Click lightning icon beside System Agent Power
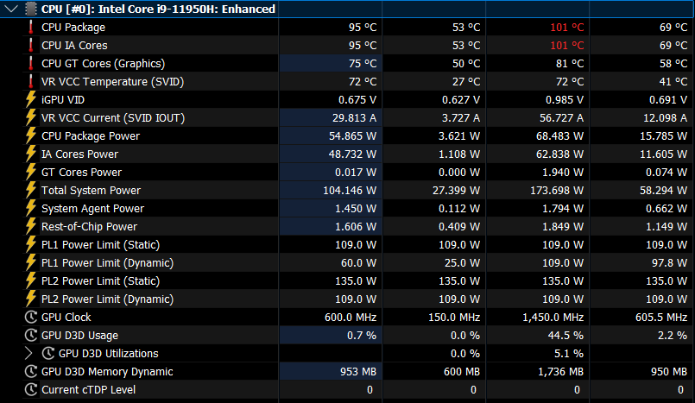 [x=30, y=209]
